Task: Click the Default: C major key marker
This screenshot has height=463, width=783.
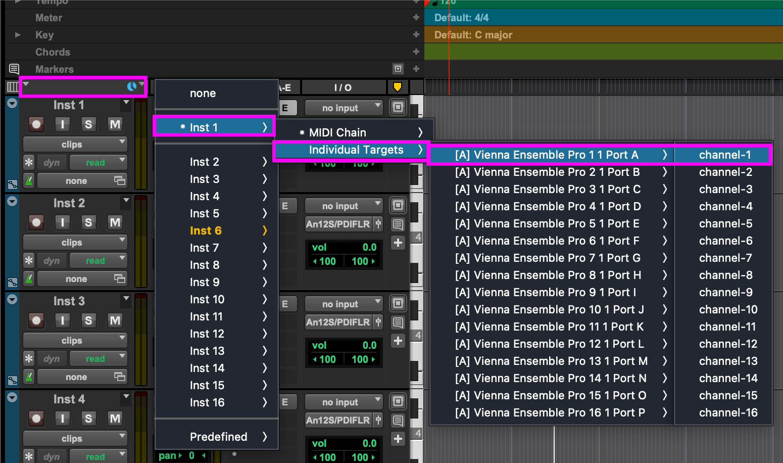Action: pyautogui.click(x=473, y=35)
